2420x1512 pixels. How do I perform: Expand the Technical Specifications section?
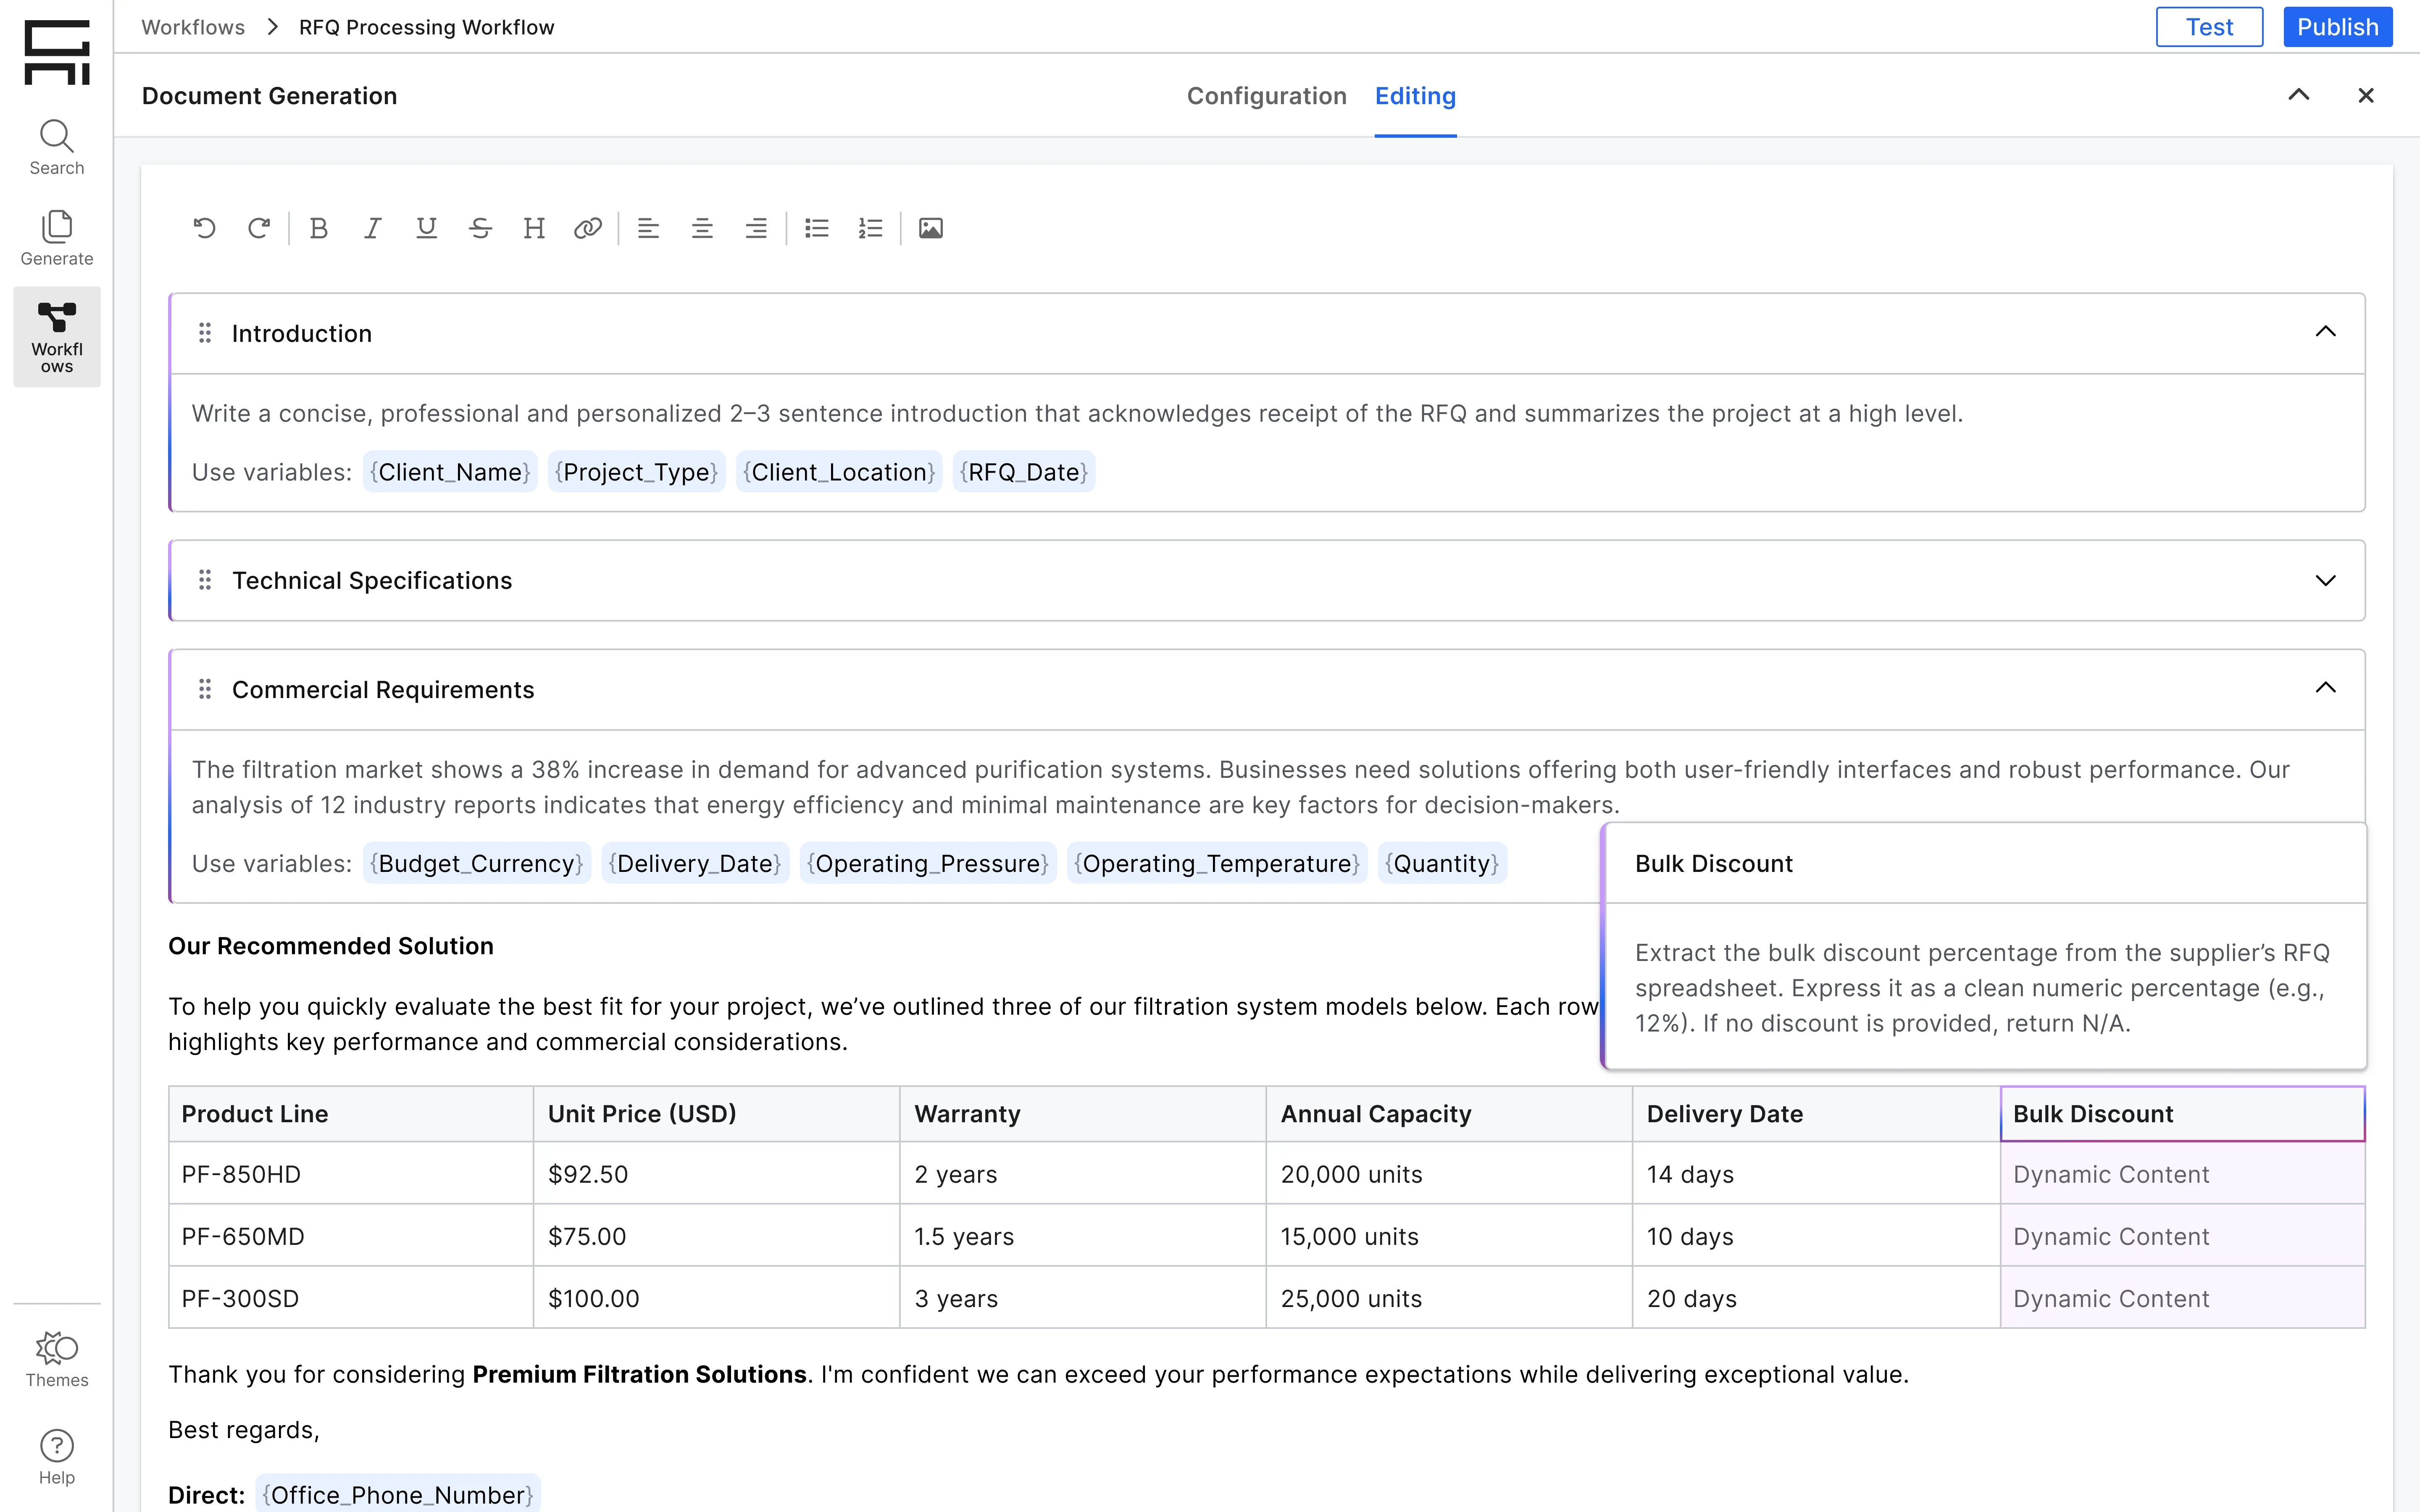point(2326,581)
